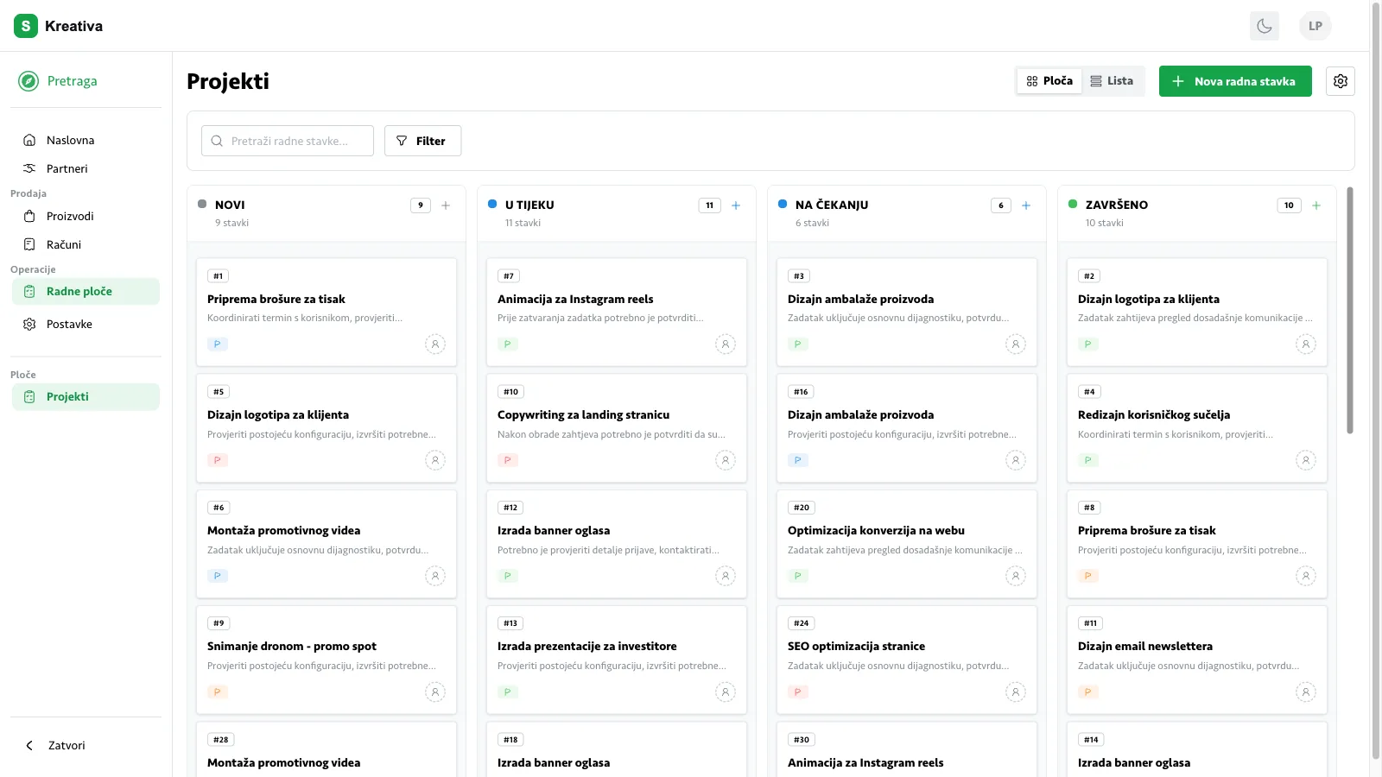Add item to NOVI column

point(446,205)
